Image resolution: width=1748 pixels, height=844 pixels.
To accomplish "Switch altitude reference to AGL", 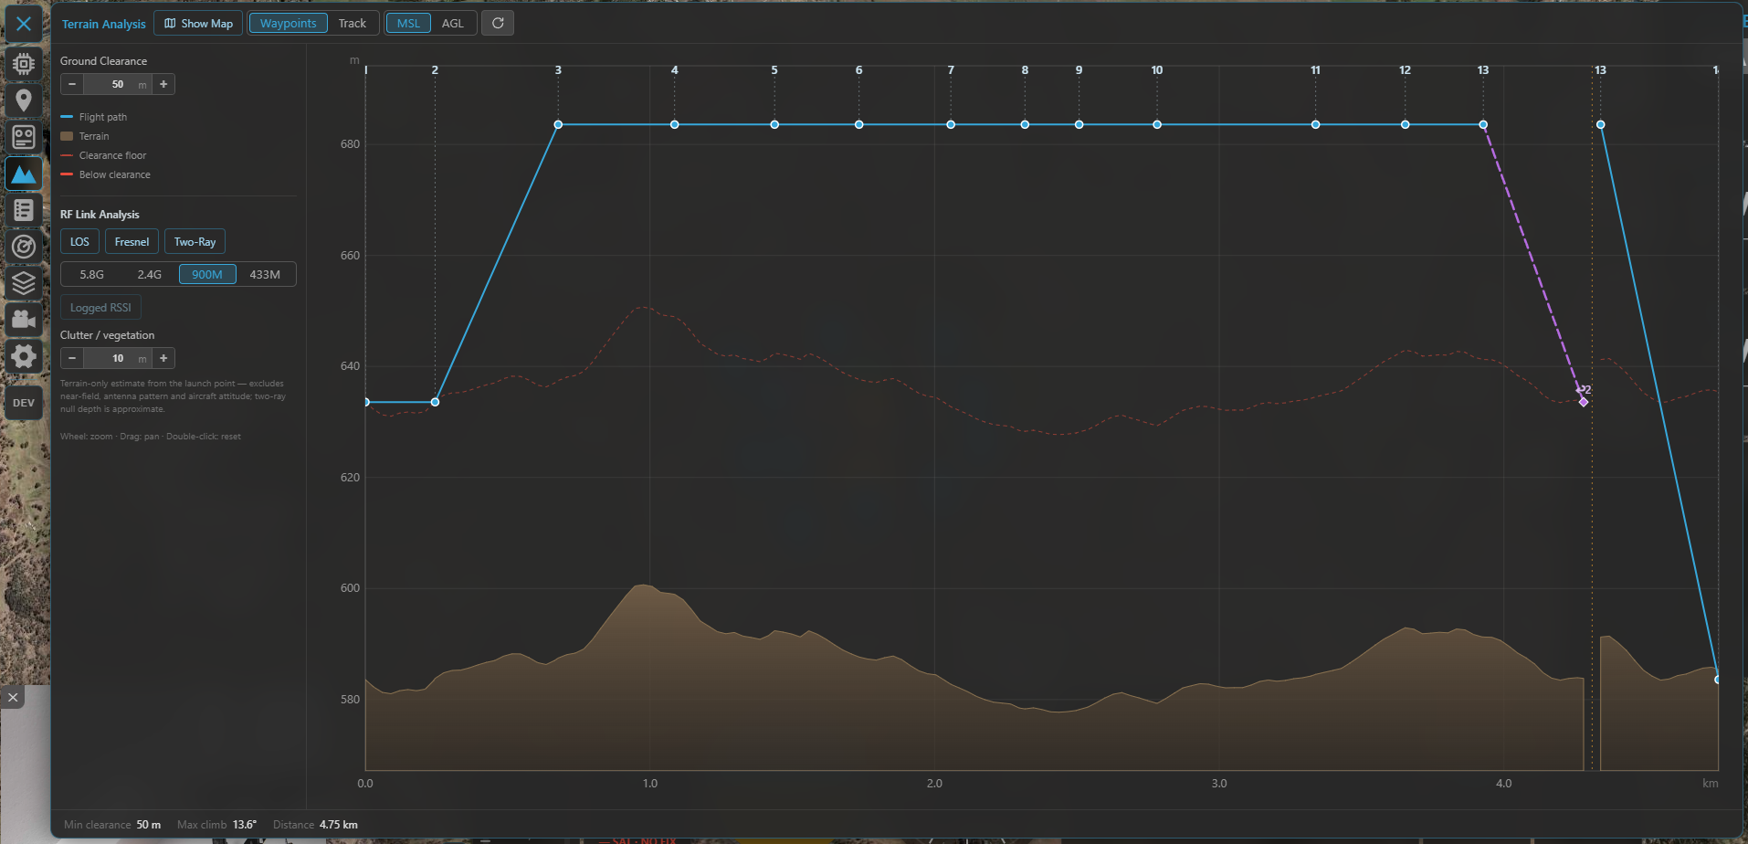I will pos(452,23).
